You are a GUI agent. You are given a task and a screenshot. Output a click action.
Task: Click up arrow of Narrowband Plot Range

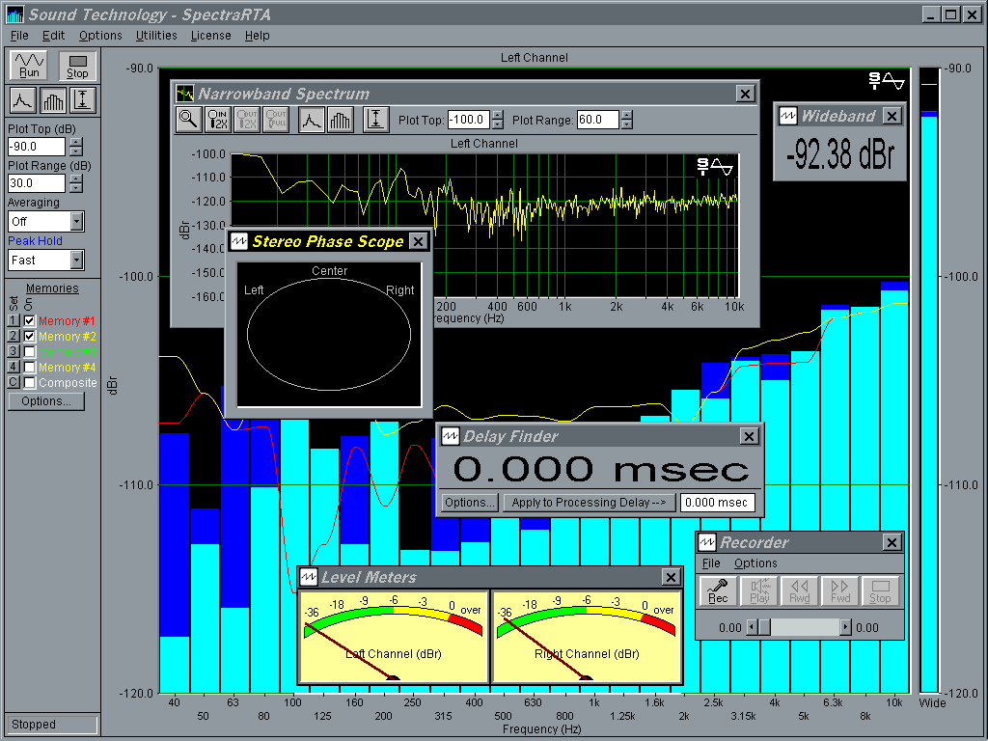(x=626, y=115)
